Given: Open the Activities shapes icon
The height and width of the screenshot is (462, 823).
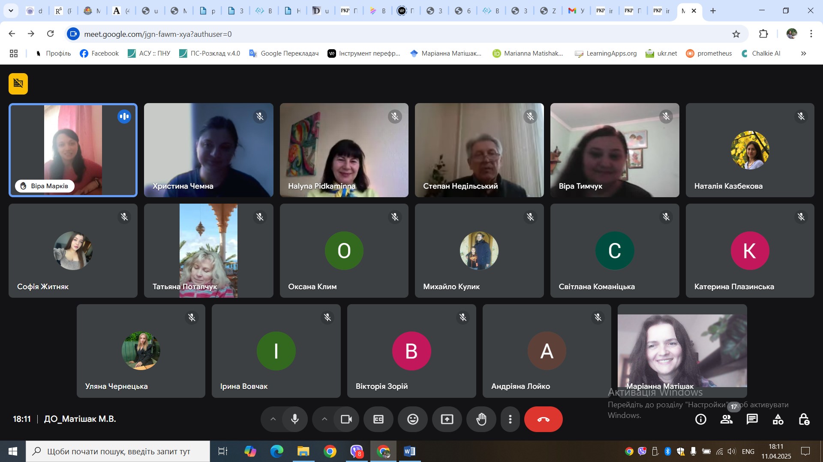Looking at the screenshot, I should click(x=778, y=419).
